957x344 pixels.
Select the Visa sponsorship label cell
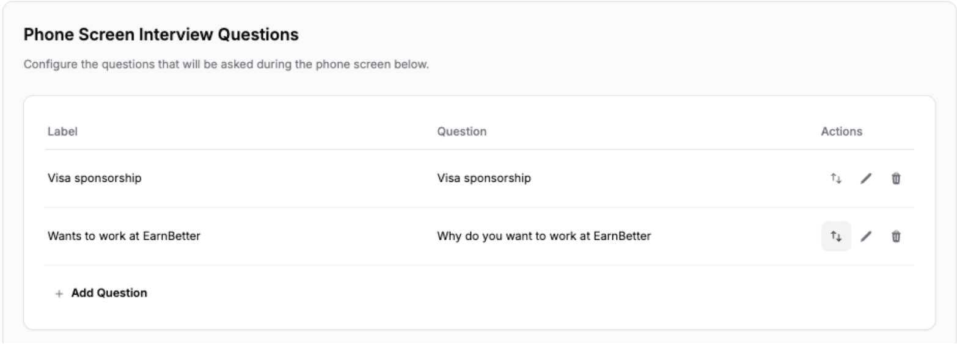click(x=94, y=178)
